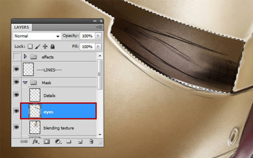Select the 'eyes' layer name
This screenshot has width=253, height=158.
click(x=48, y=112)
